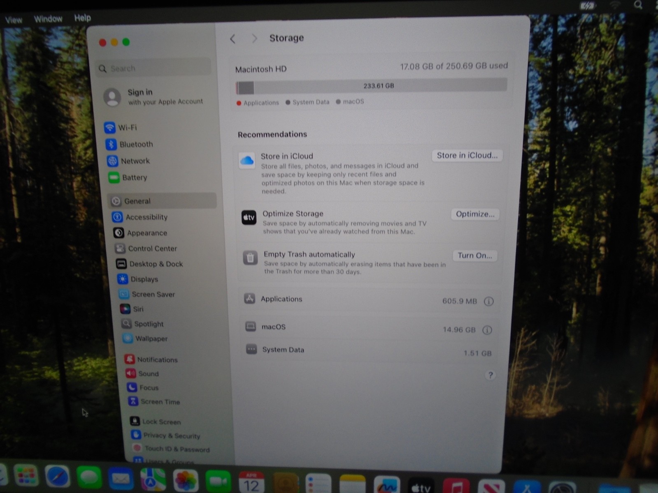
Task: Open Spotlight settings in the sidebar
Action: pyautogui.click(x=142, y=324)
